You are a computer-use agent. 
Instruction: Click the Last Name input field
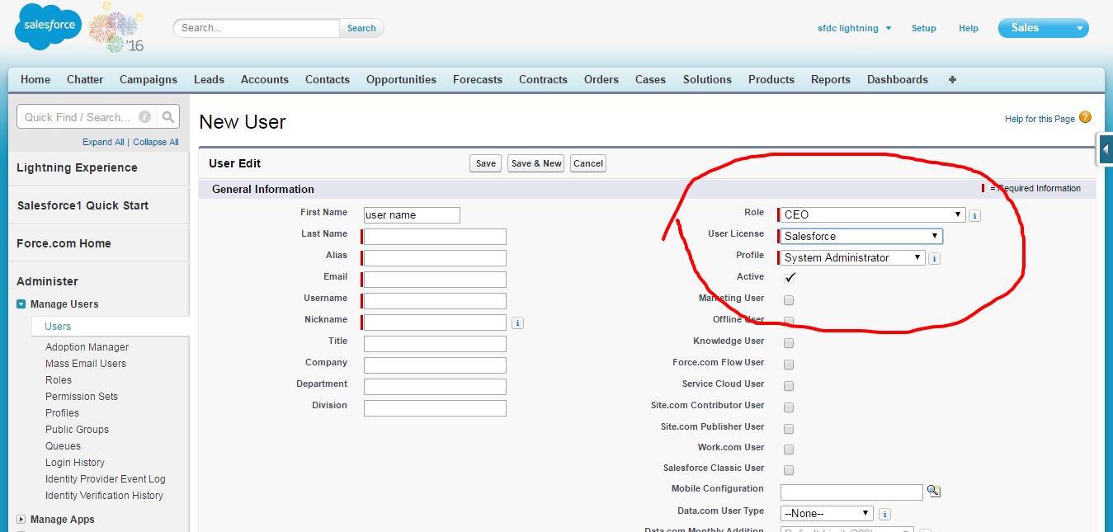coord(435,237)
